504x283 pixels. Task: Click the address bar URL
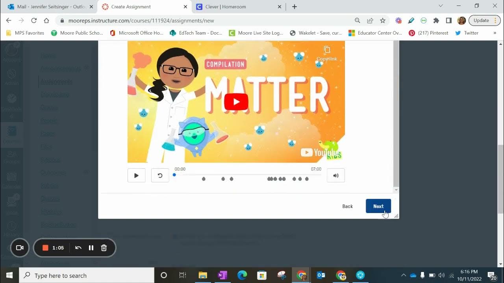(x=141, y=20)
